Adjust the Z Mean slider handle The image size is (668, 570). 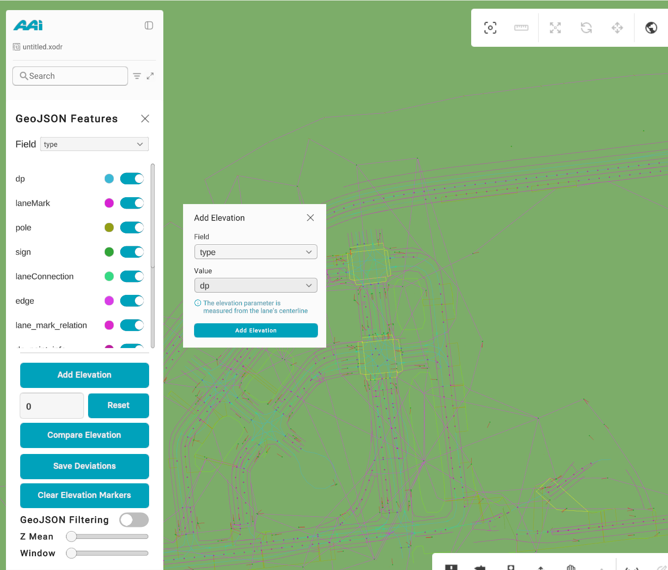coord(72,537)
